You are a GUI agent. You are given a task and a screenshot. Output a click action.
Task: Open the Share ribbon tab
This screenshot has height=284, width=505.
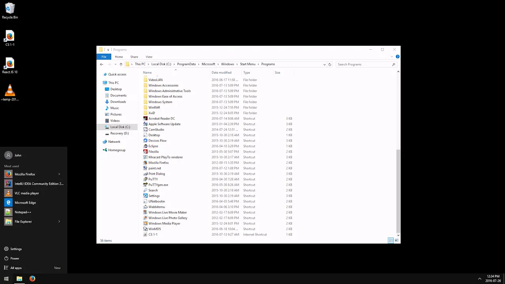[x=134, y=57]
